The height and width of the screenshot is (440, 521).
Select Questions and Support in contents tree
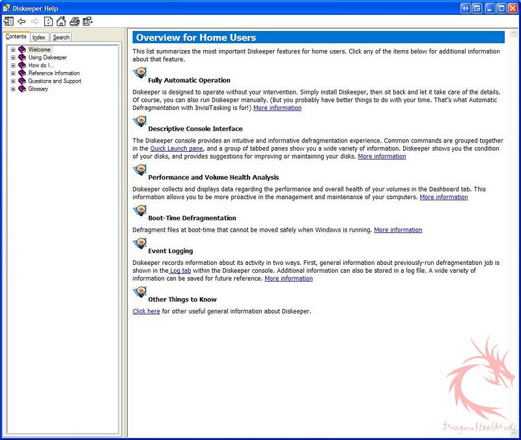[x=55, y=81]
